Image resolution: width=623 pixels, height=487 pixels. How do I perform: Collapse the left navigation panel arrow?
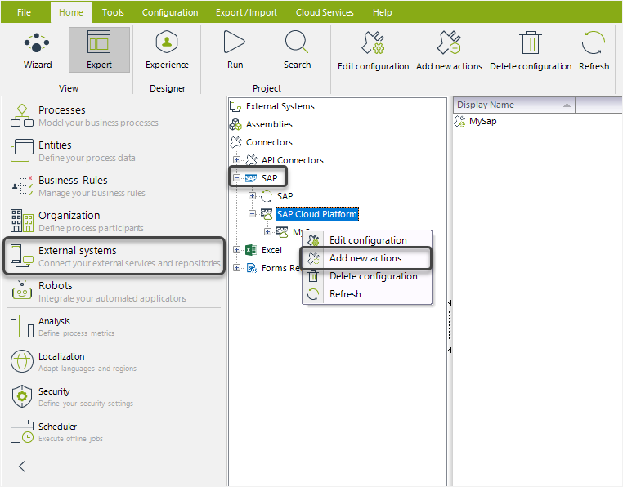[22, 467]
